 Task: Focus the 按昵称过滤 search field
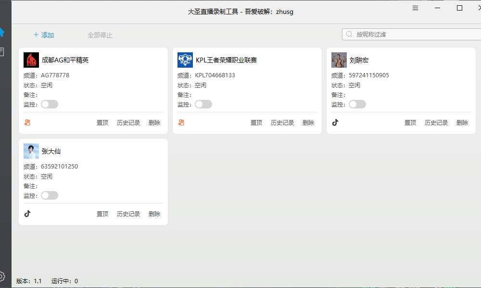(x=414, y=35)
